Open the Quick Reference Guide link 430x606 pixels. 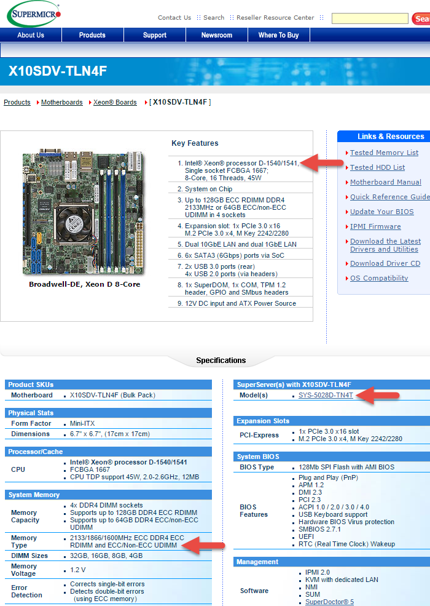click(390, 197)
